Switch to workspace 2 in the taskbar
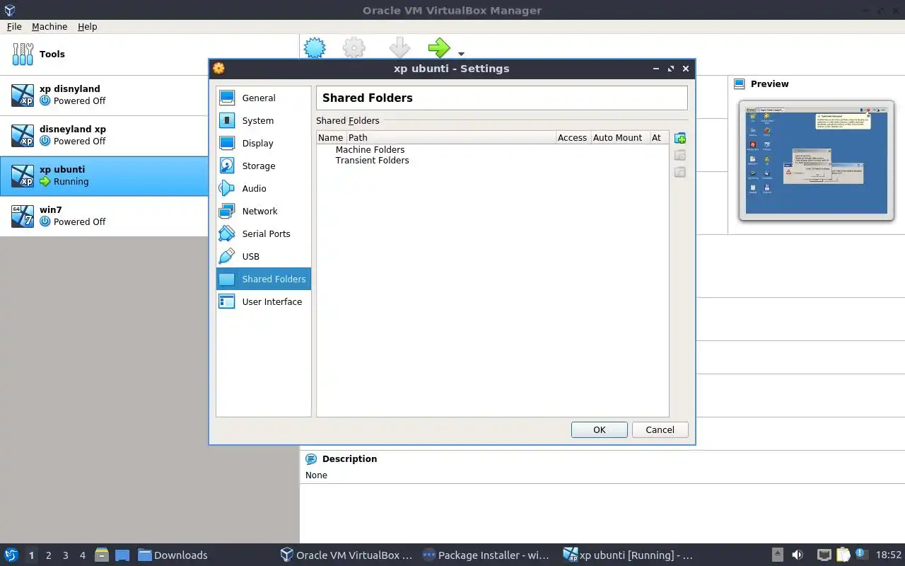Image resolution: width=905 pixels, height=566 pixels. pos(48,555)
